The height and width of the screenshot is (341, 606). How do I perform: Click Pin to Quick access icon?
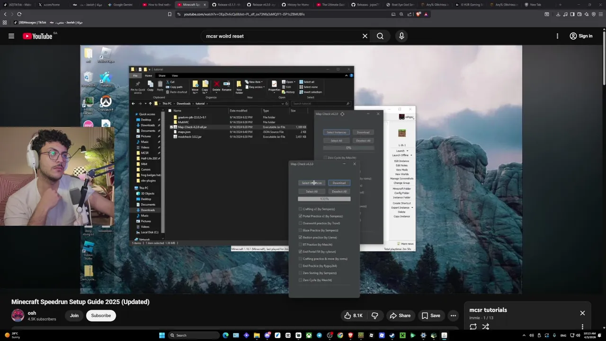pyautogui.click(x=138, y=86)
